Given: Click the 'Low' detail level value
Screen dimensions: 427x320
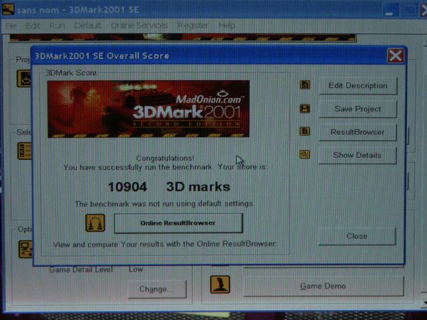Looking at the screenshot, I should (136, 269).
